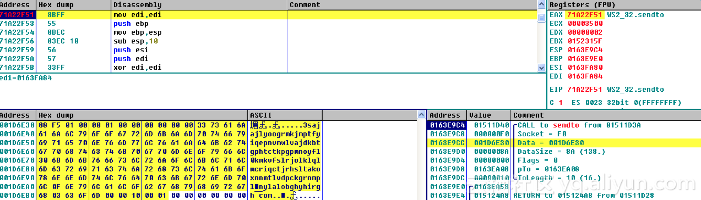The image size is (701, 200).
Task: Toggle the C flag value
Action: pyautogui.click(x=560, y=103)
